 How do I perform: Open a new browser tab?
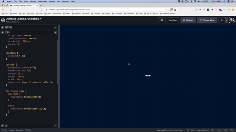41,5
